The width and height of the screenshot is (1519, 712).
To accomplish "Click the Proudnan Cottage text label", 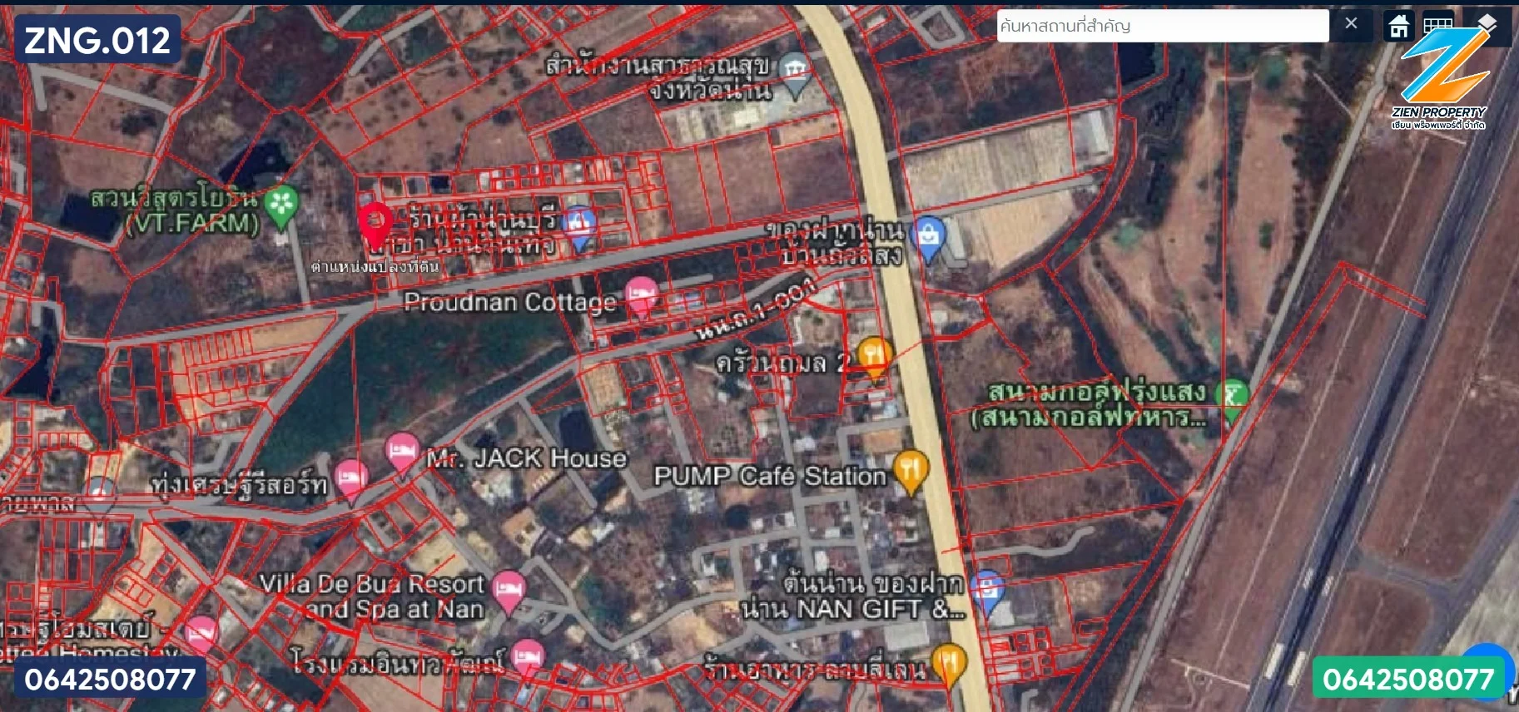I will [x=509, y=302].
